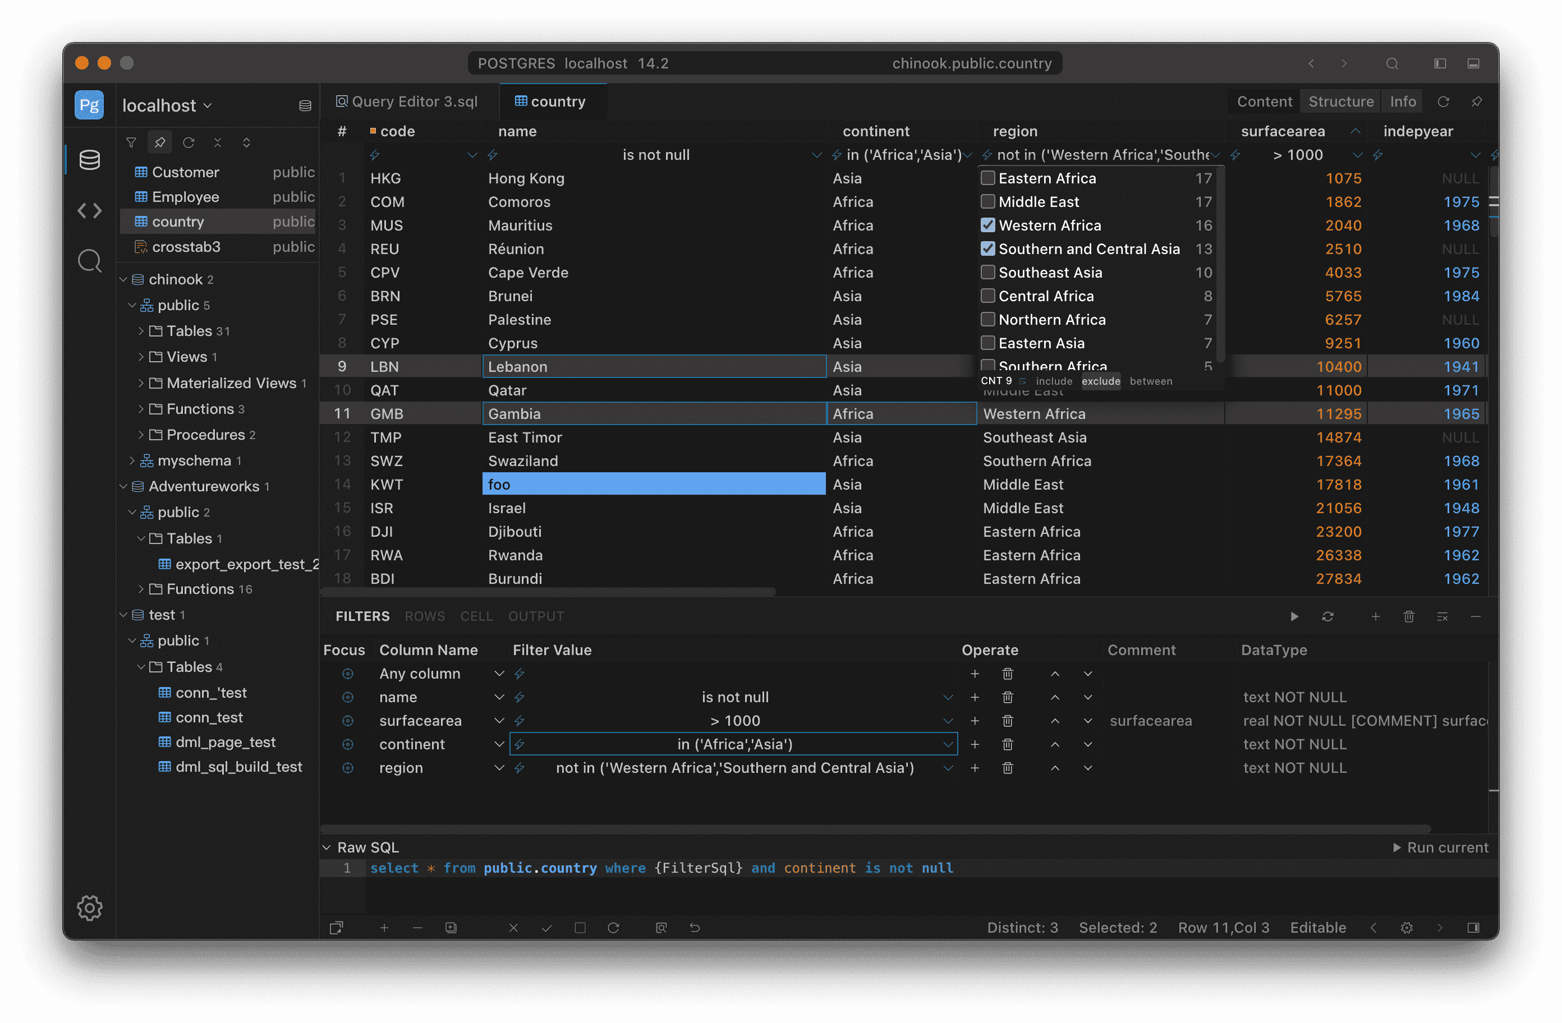The image size is (1562, 1023).
Task: Open the Structure tab for the country table
Action: [1340, 101]
